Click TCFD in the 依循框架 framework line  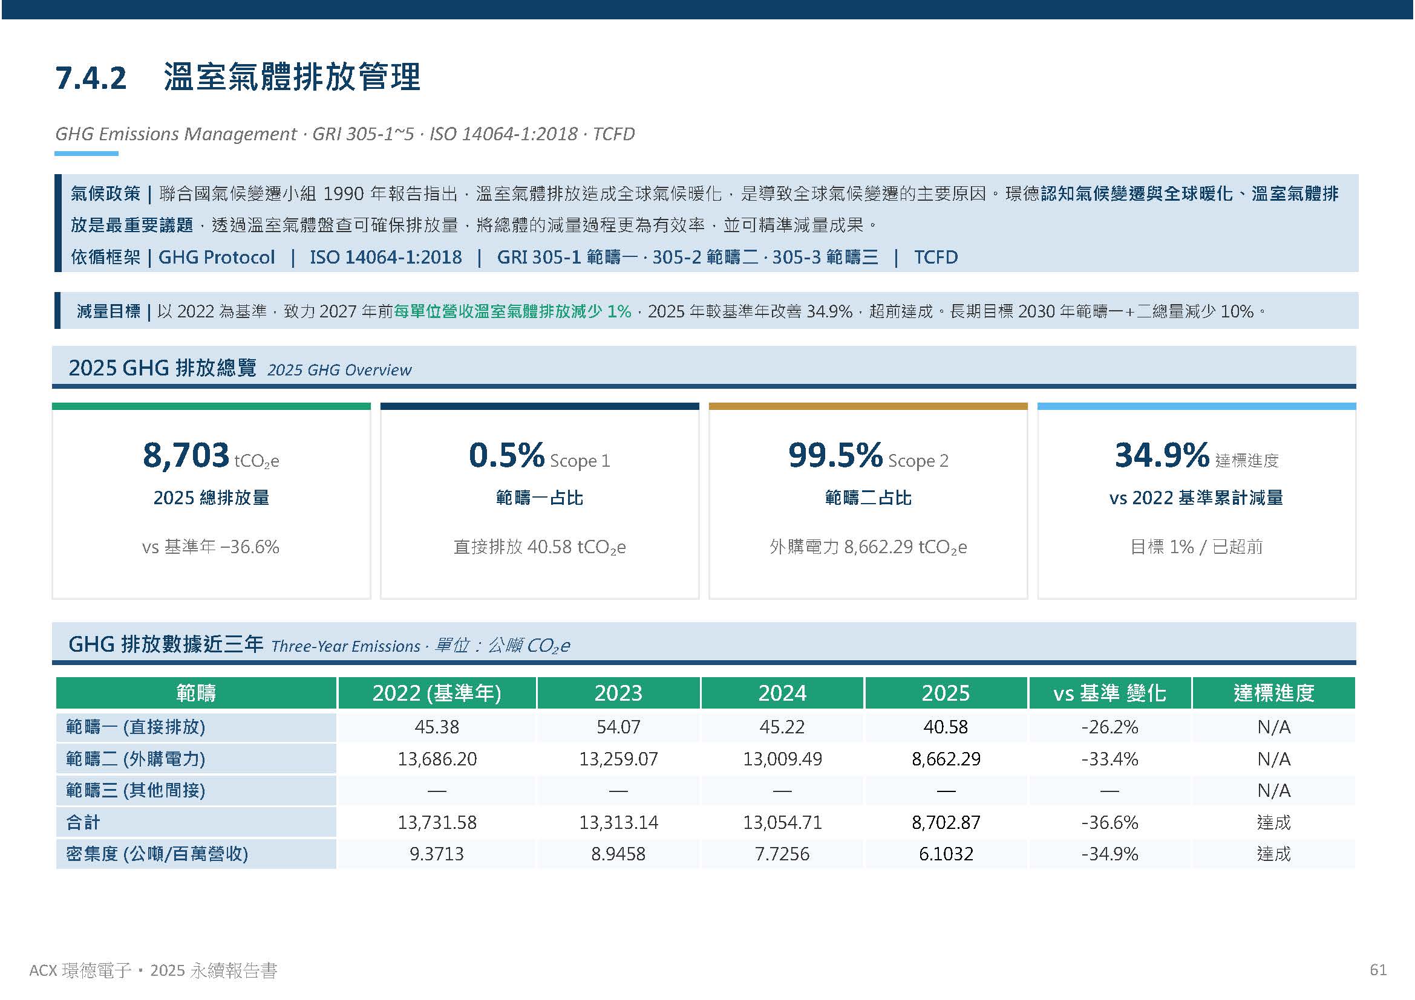click(935, 258)
